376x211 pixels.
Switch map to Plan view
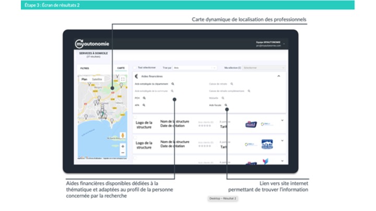click(x=84, y=79)
